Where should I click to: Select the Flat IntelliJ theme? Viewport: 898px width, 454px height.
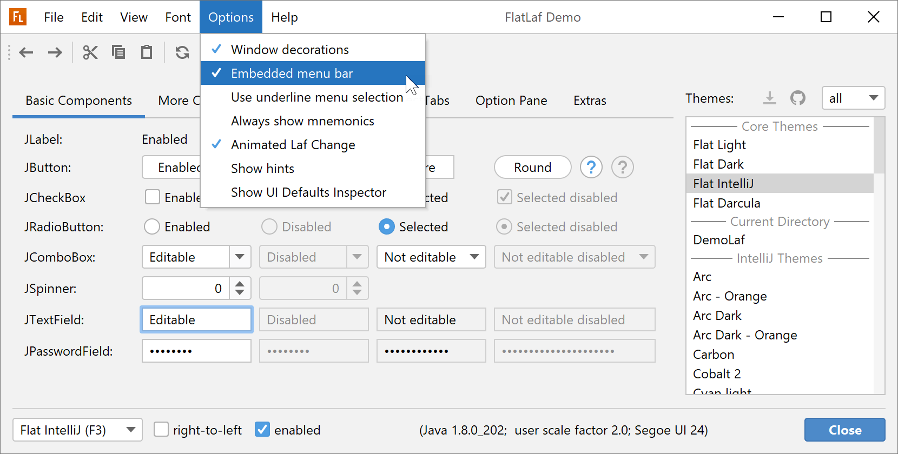[x=780, y=183]
